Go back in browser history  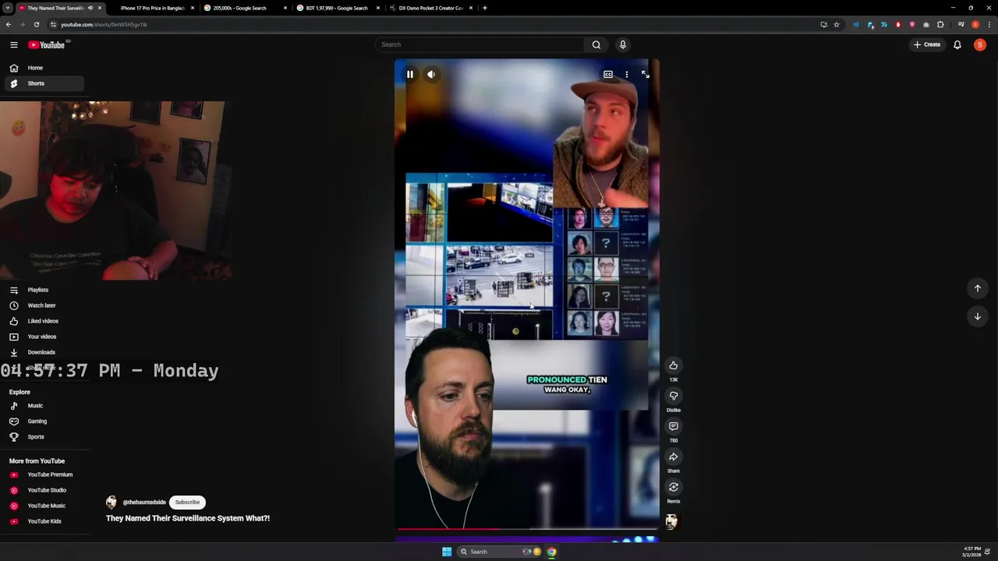click(x=9, y=24)
